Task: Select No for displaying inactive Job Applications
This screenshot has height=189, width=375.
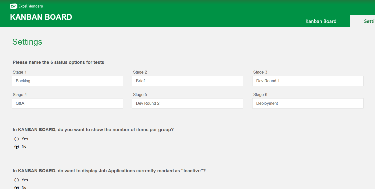Action: (x=16, y=187)
